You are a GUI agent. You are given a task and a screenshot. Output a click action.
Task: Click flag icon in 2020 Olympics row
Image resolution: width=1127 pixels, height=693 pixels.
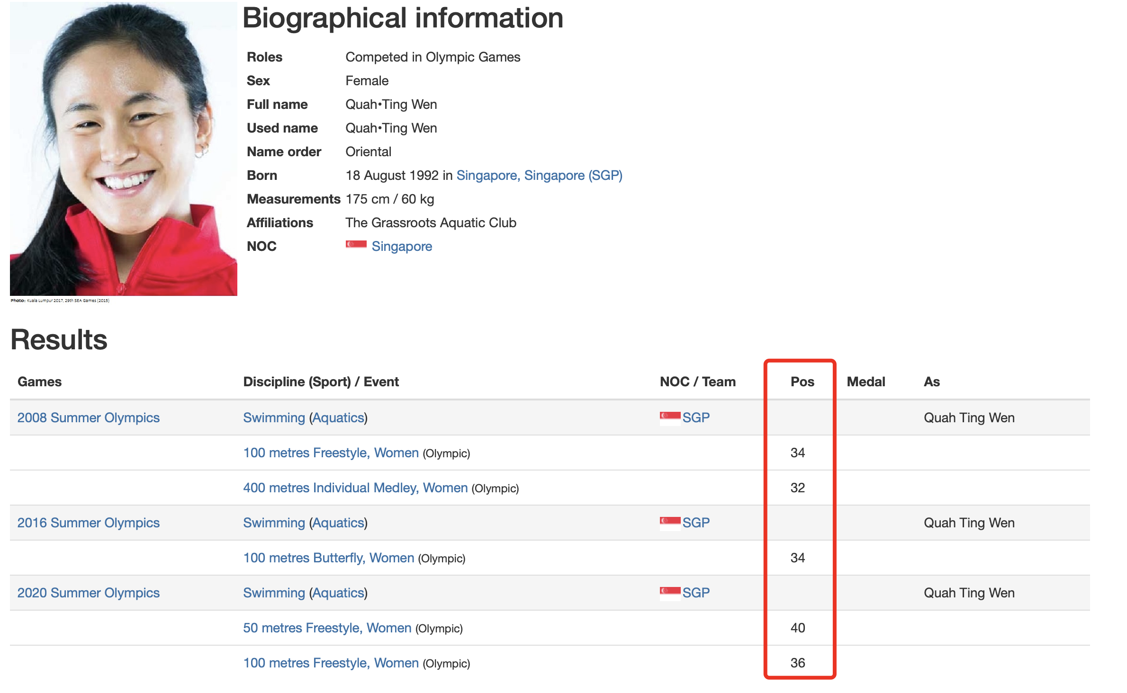(x=669, y=593)
